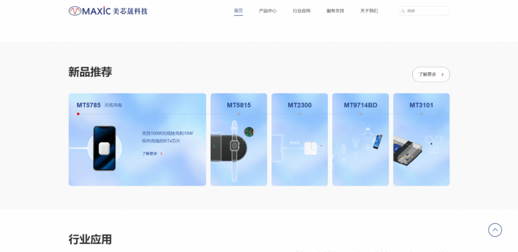The width and height of the screenshot is (518, 252).
Task: Select the red timeline dot under MT5785
Action: pyautogui.click(x=78, y=114)
